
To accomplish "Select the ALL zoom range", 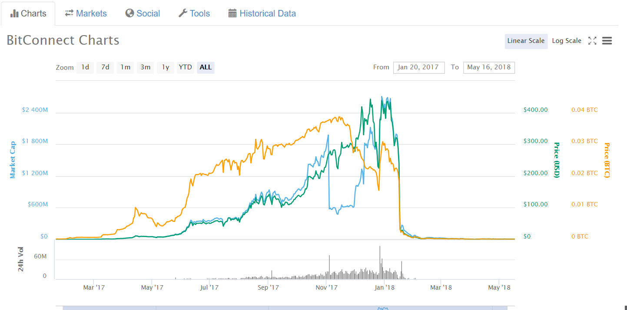I will (x=206, y=67).
